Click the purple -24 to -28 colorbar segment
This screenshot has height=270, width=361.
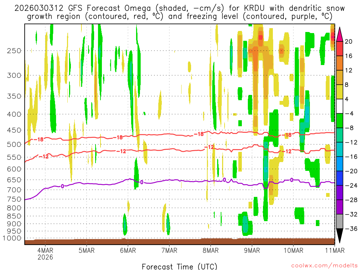click(339, 193)
